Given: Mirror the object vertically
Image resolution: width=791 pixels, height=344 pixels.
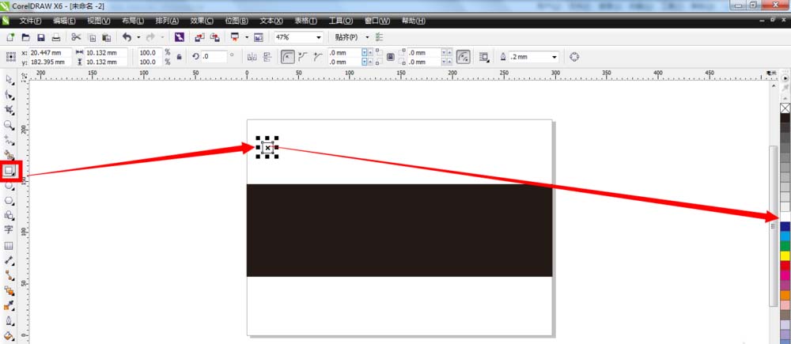Looking at the screenshot, I should click(x=267, y=57).
